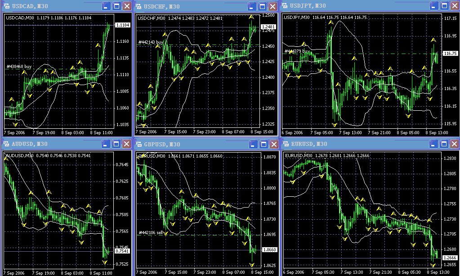Screen dimensions: 460x276
Task: Click the 1.2666 current price tag in EURUSD
Action: (x=450, y=258)
